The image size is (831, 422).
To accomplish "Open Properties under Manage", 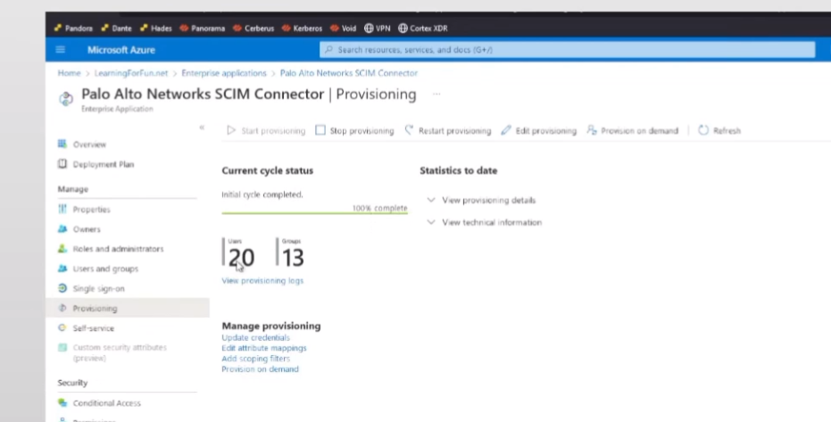I will pyautogui.click(x=92, y=209).
